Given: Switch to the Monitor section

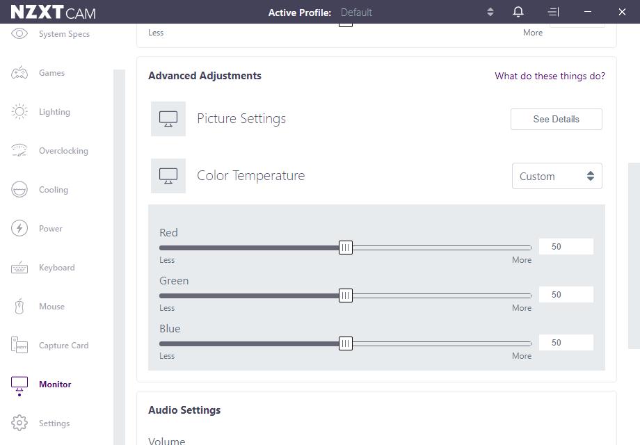Looking at the screenshot, I should point(56,384).
